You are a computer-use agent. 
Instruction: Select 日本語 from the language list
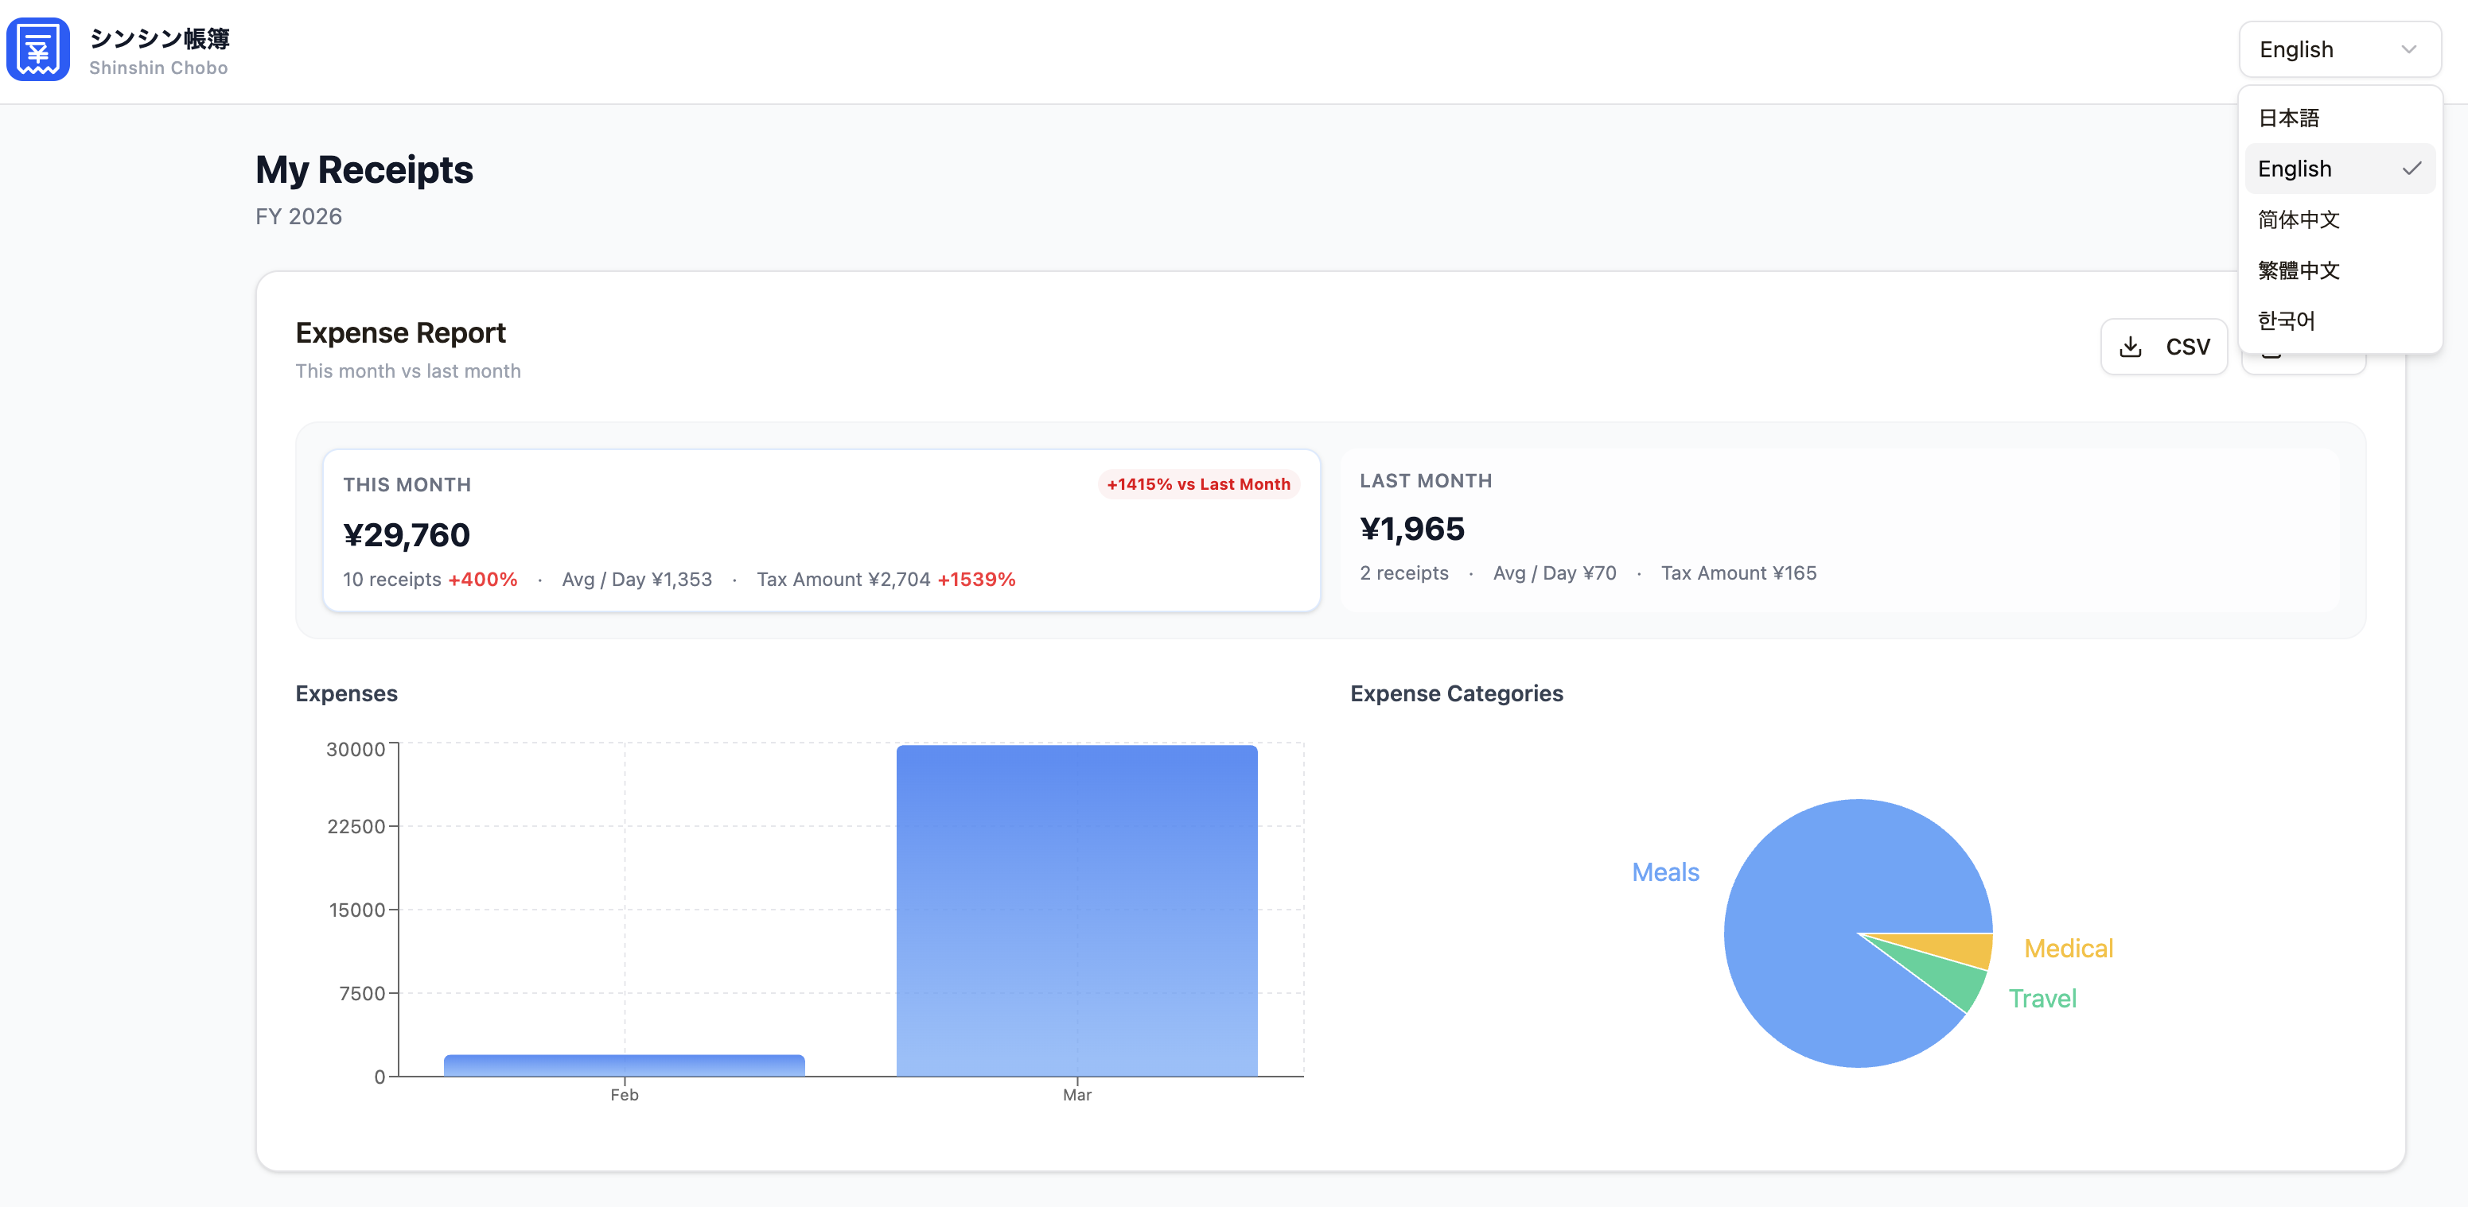tap(2289, 118)
